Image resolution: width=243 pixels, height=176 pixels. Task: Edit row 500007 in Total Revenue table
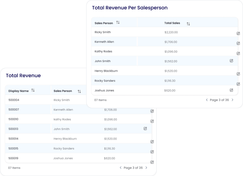click(x=152, y=111)
